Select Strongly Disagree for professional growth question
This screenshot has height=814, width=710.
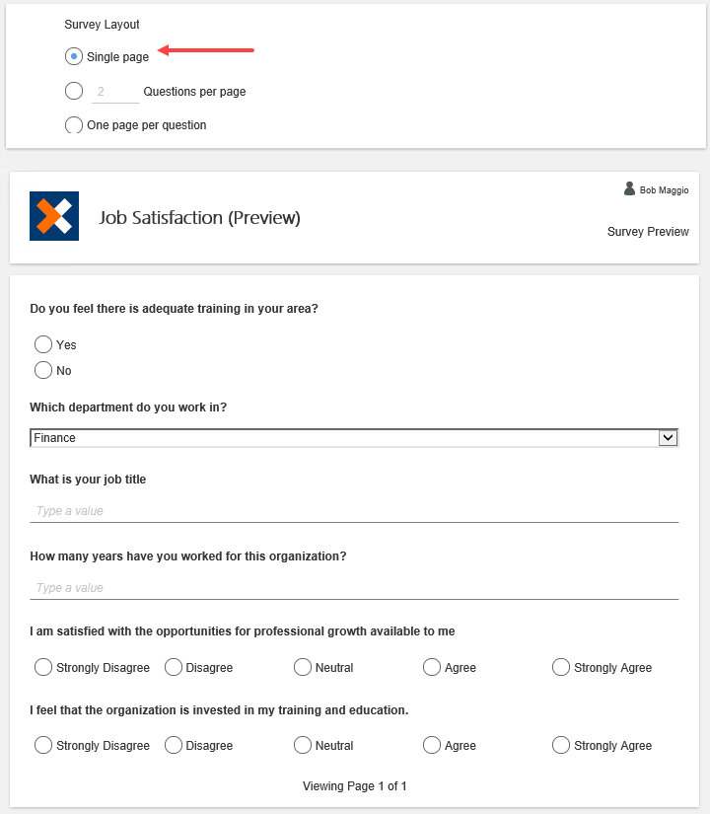pos(42,667)
